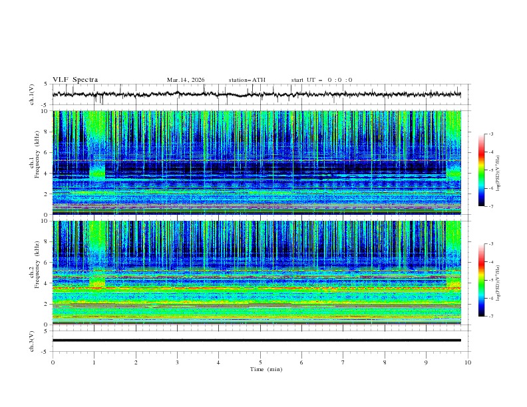Click the "ch.3(V)" axis label

(32, 341)
